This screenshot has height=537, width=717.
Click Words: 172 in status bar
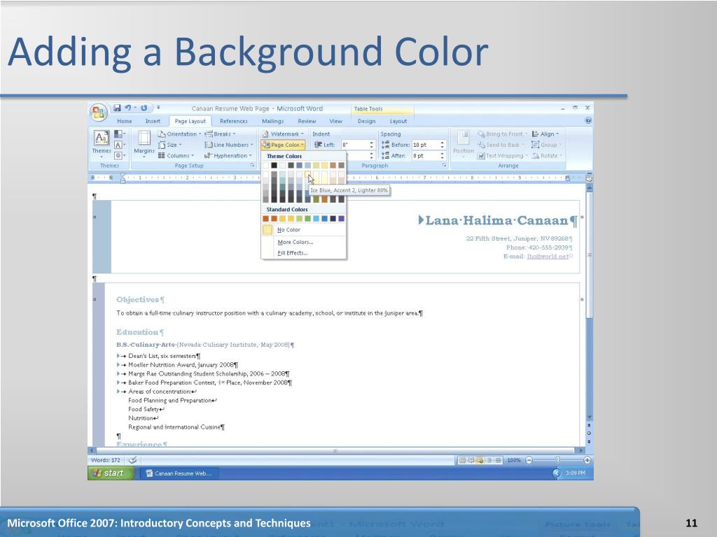[x=106, y=460]
